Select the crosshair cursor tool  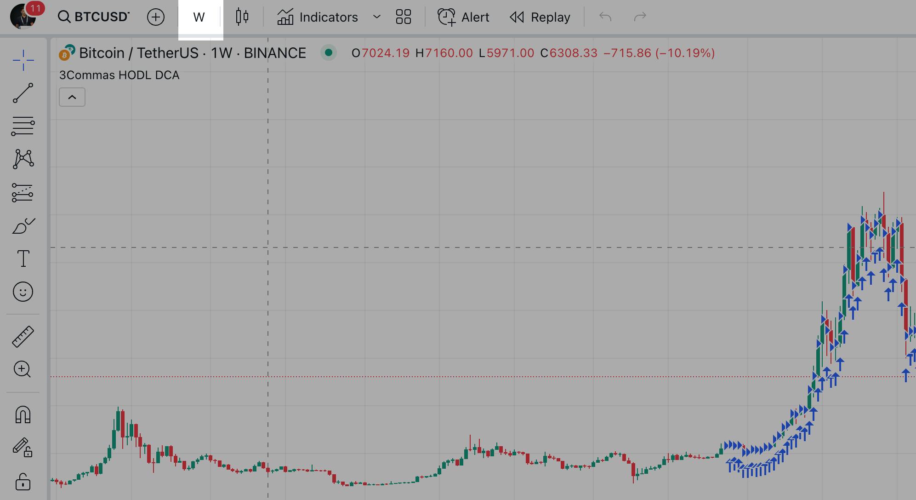click(23, 60)
